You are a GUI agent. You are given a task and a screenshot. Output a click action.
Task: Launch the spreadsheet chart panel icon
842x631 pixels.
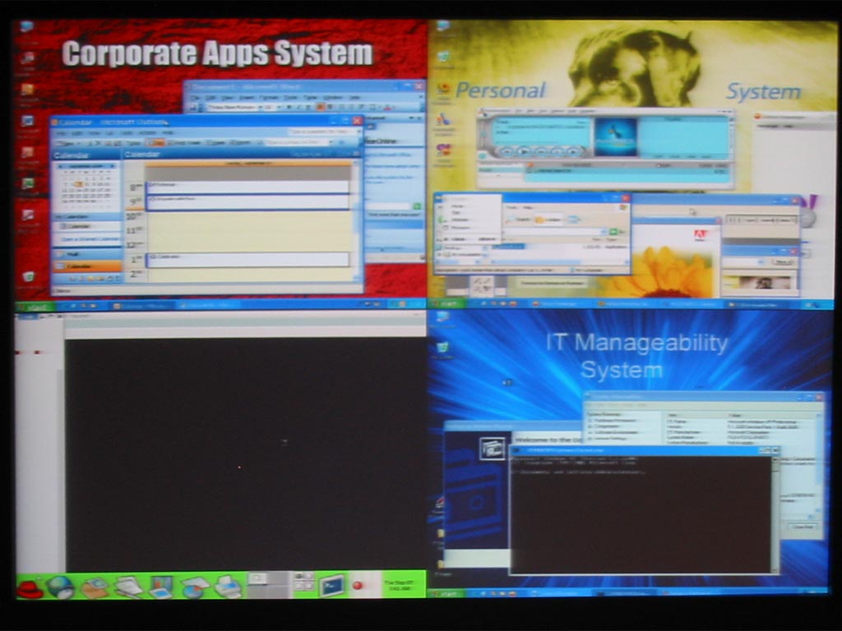click(194, 587)
